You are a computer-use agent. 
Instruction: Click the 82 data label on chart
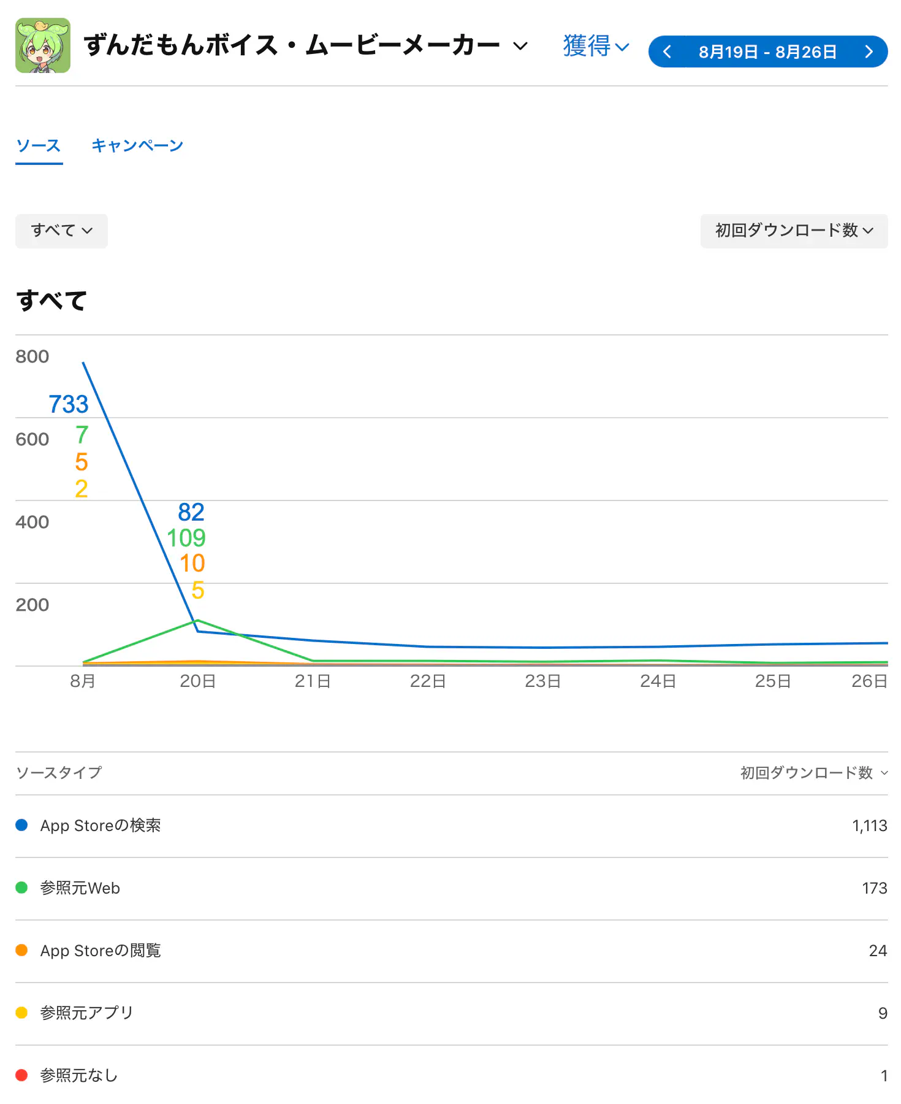click(191, 513)
